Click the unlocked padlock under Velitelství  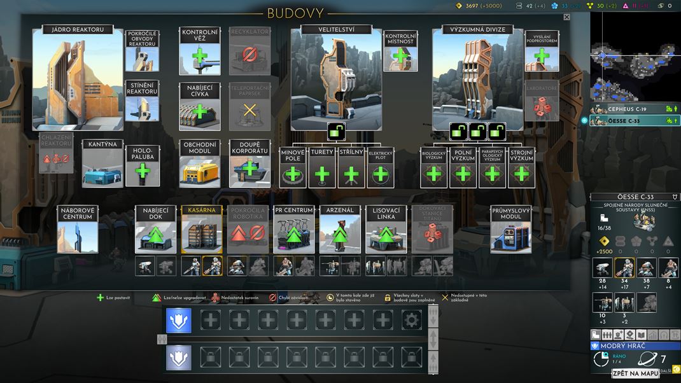(x=337, y=132)
